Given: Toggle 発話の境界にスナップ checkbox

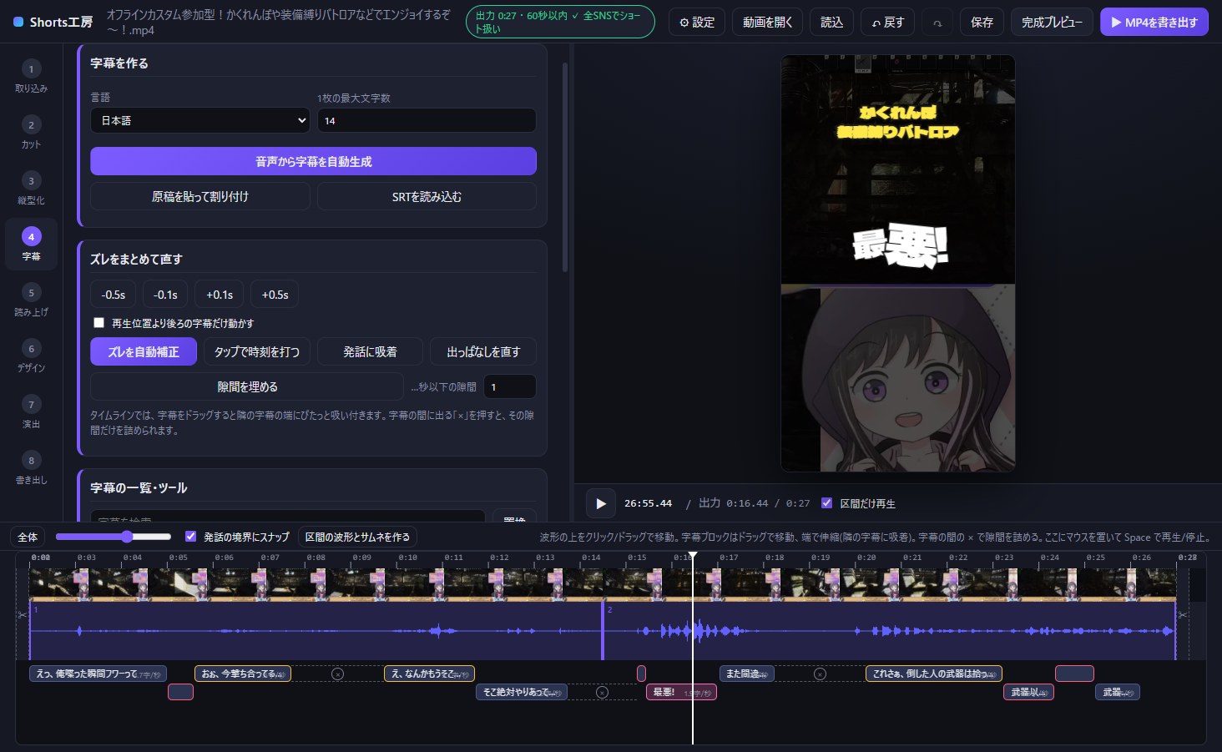Looking at the screenshot, I should (x=190, y=537).
